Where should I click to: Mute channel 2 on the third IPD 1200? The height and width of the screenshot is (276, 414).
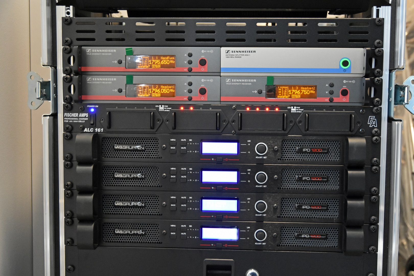183,209
